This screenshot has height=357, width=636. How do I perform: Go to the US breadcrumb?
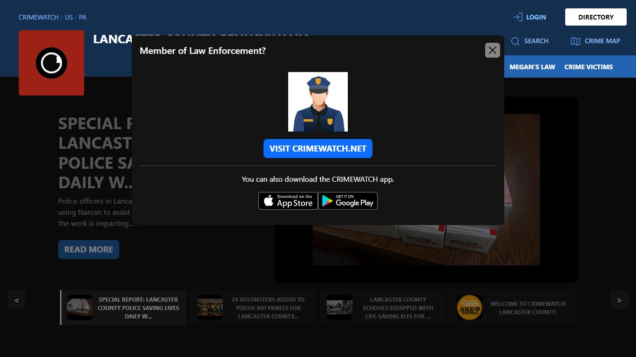click(69, 17)
